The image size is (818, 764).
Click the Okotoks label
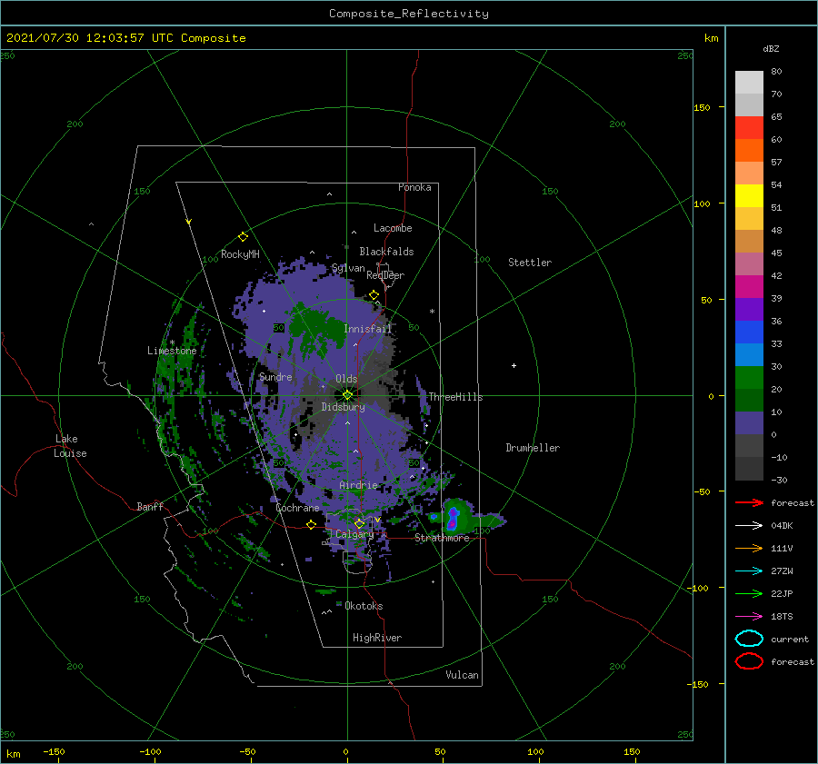tap(364, 606)
